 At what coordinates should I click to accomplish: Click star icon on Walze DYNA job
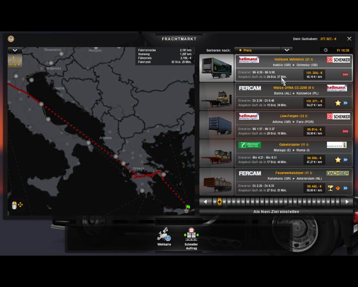coord(337,103)
